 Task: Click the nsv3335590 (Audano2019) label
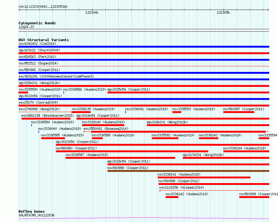(x=40, y=89)
